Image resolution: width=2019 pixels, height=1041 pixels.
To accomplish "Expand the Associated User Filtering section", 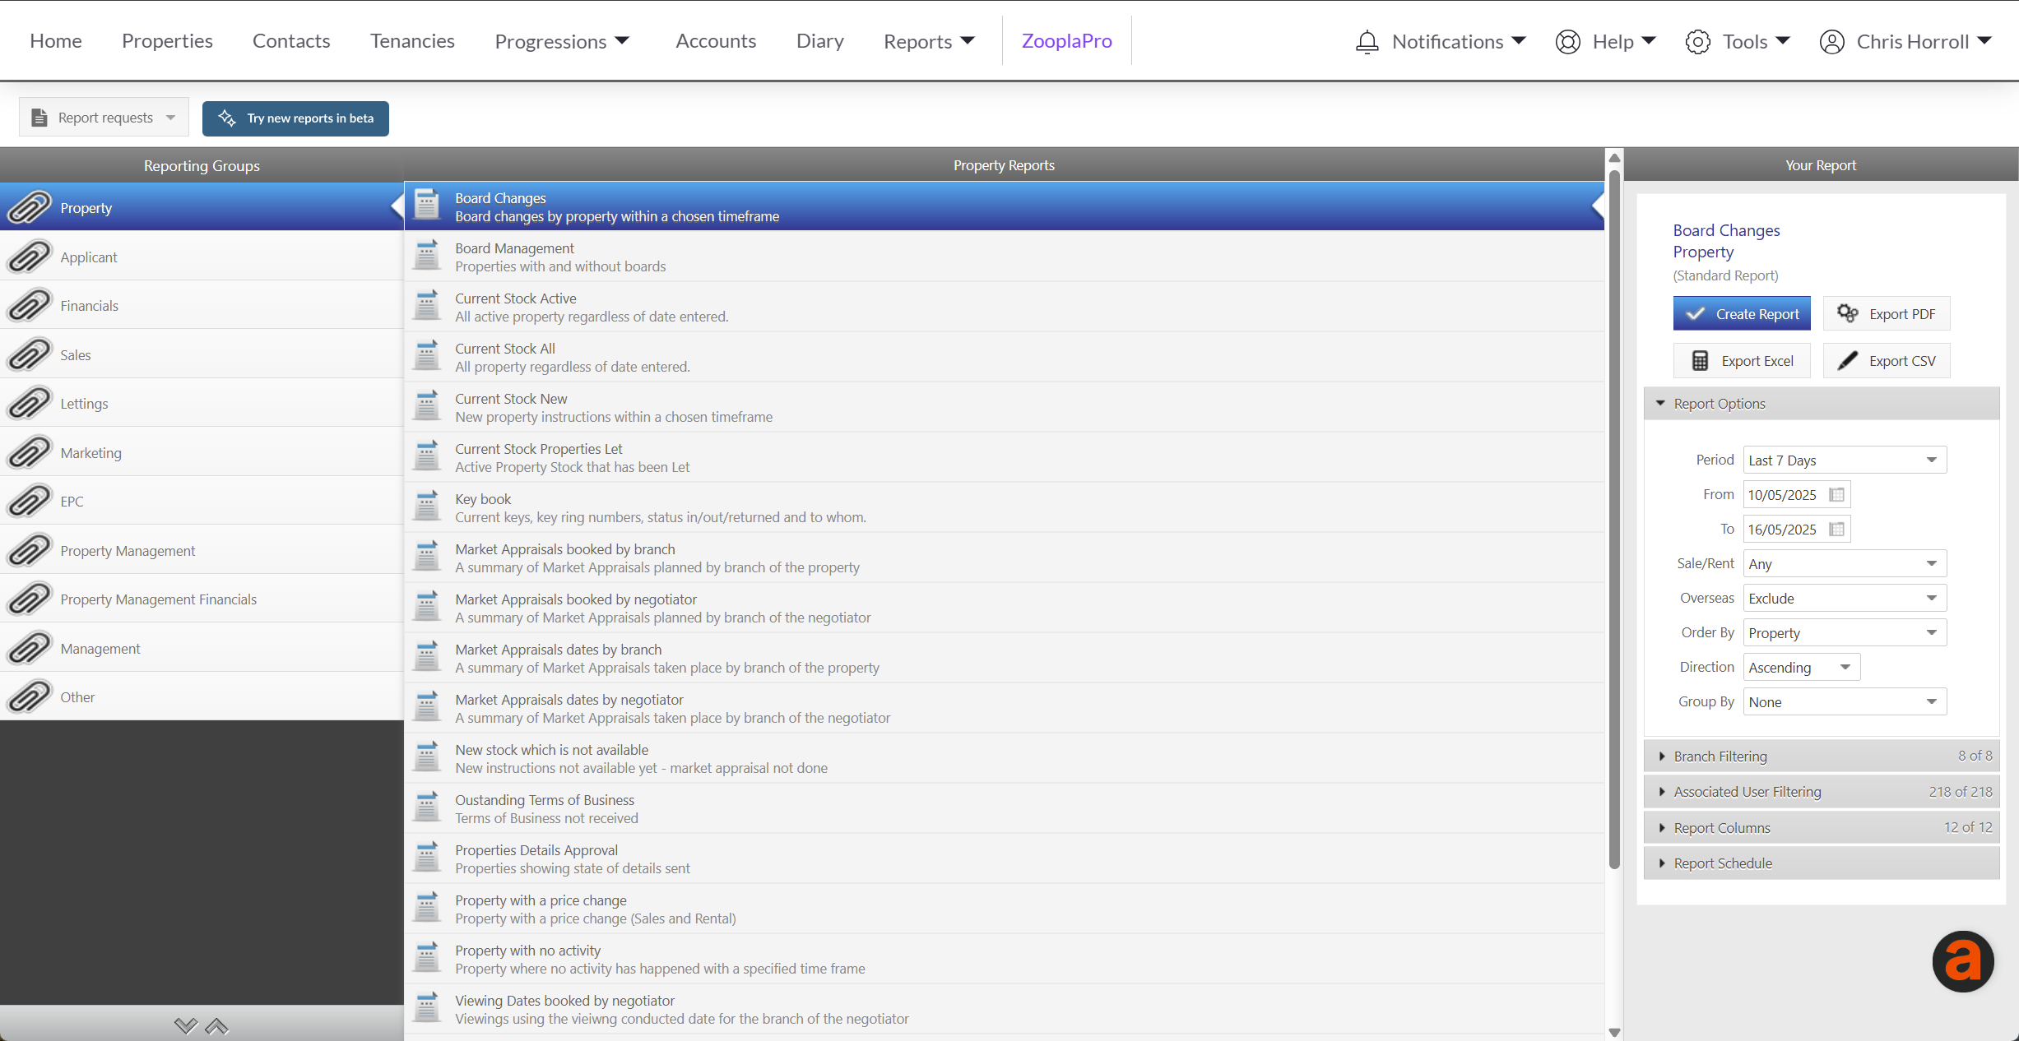I will click(1822, 792).
